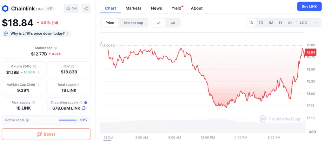Switch to the News tab
Screen dimensions: 325x141
tap(156, 8)
